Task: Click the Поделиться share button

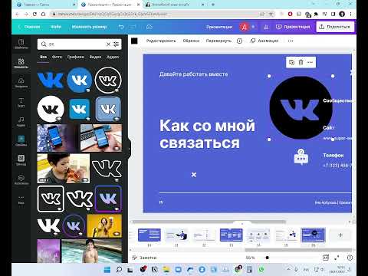Action: coord(335,27)
